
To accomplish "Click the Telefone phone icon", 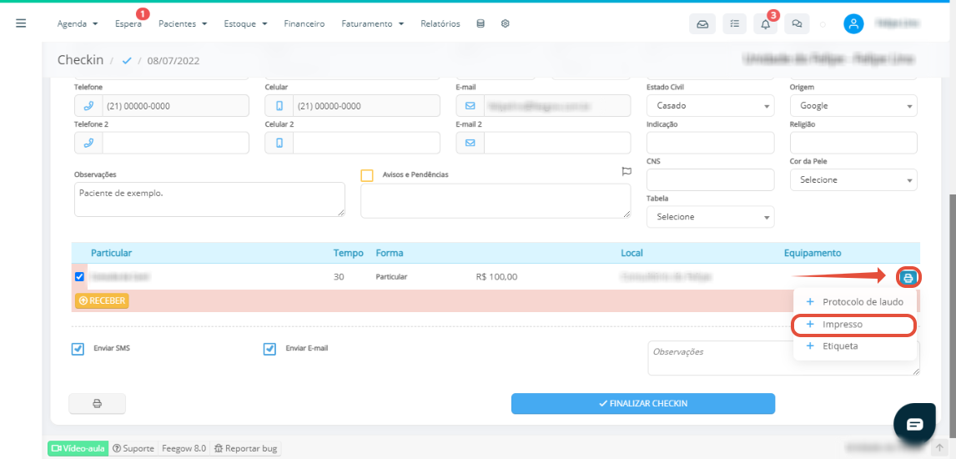I will point(88,105).
